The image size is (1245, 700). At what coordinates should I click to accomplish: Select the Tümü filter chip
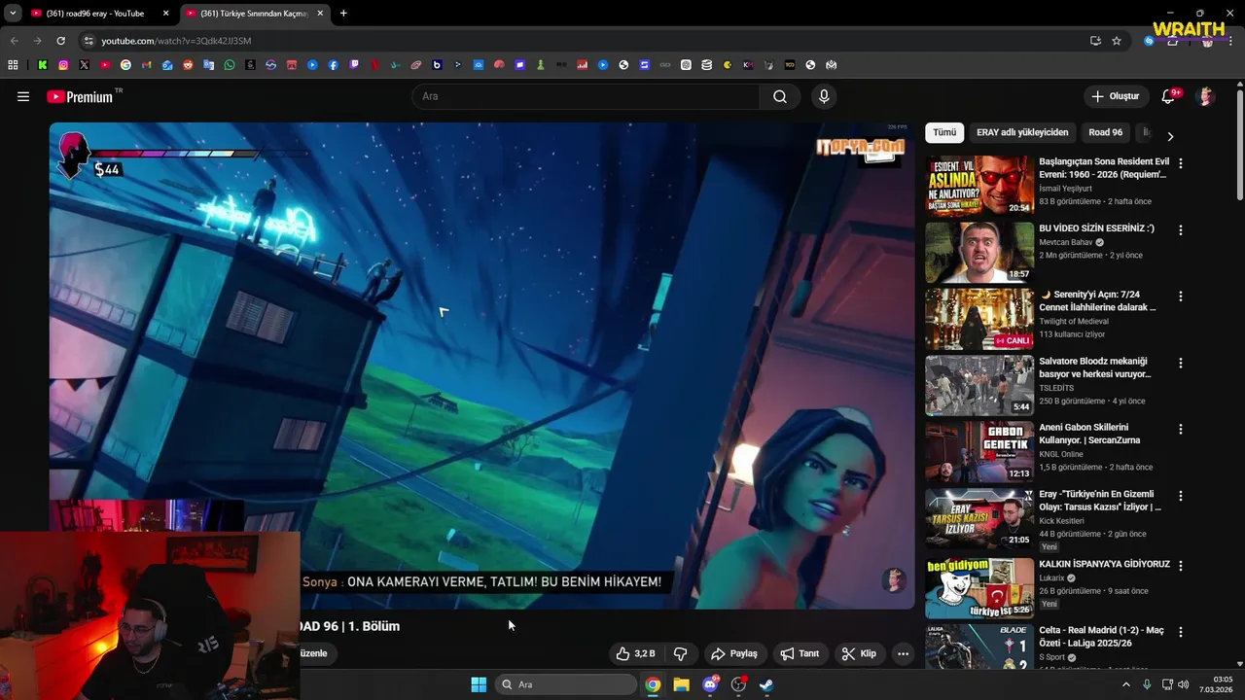(x=944, y=132)
